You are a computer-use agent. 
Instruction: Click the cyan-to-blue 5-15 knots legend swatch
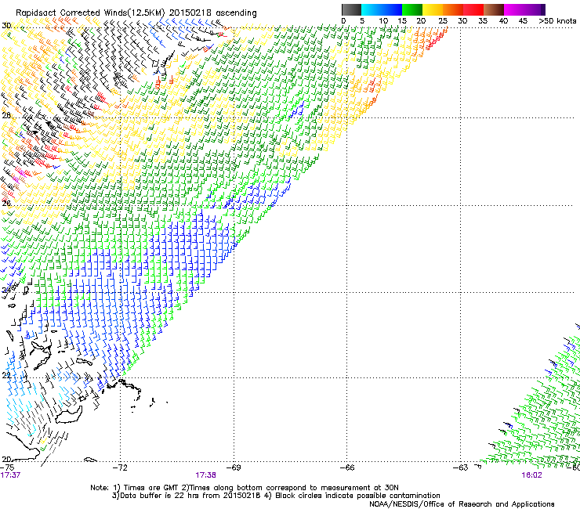[382, 9]
